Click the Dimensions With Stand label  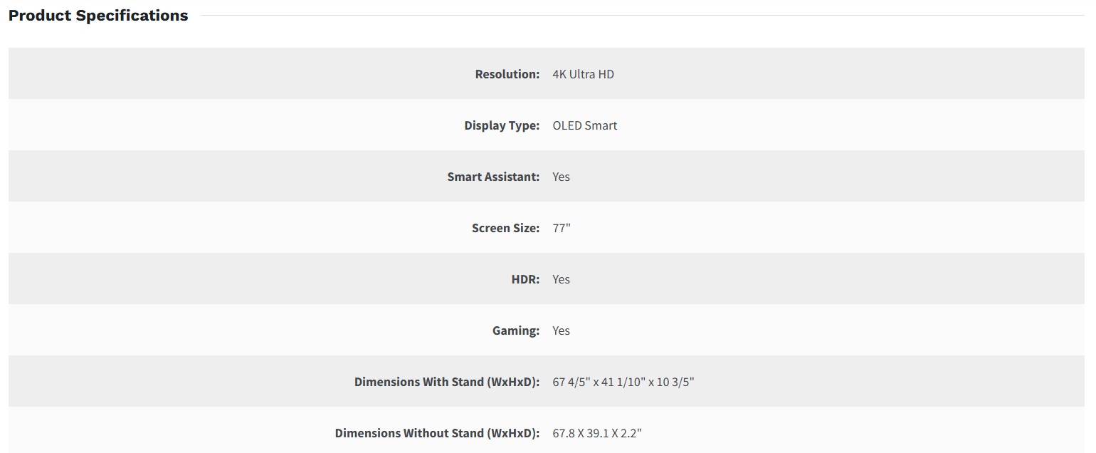447,382
